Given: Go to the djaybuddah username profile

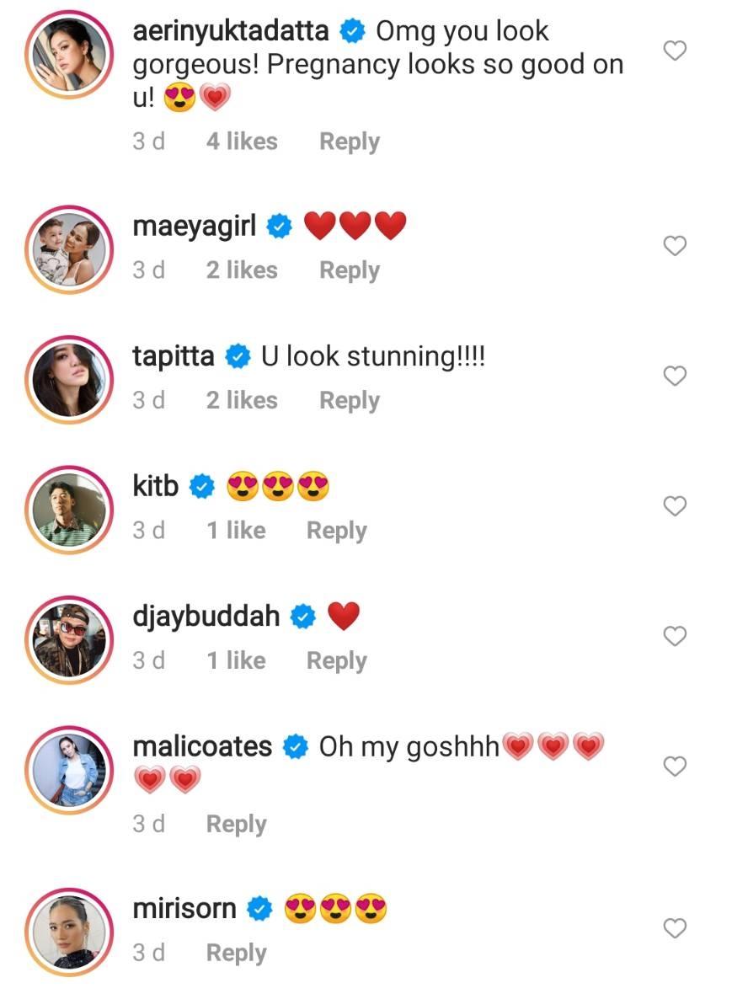Looking at the screenshot, I should (206, 617).
